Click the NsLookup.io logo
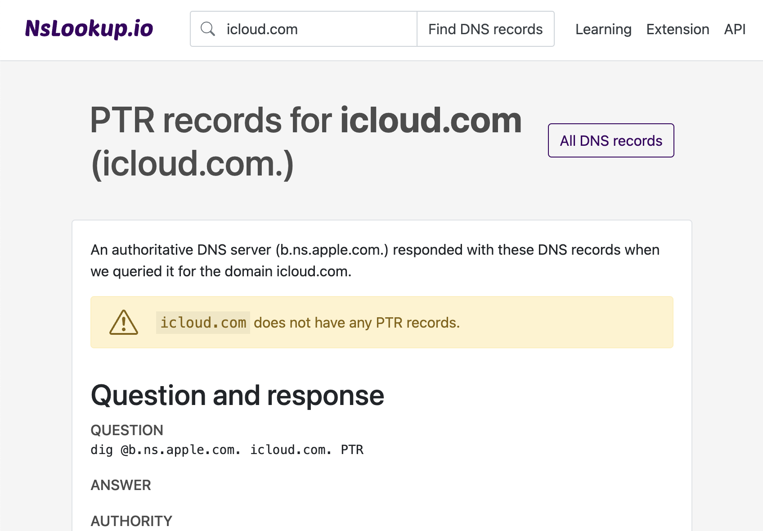Image resolution: width=763 pixels, height=531 pixels. [89, 28]
